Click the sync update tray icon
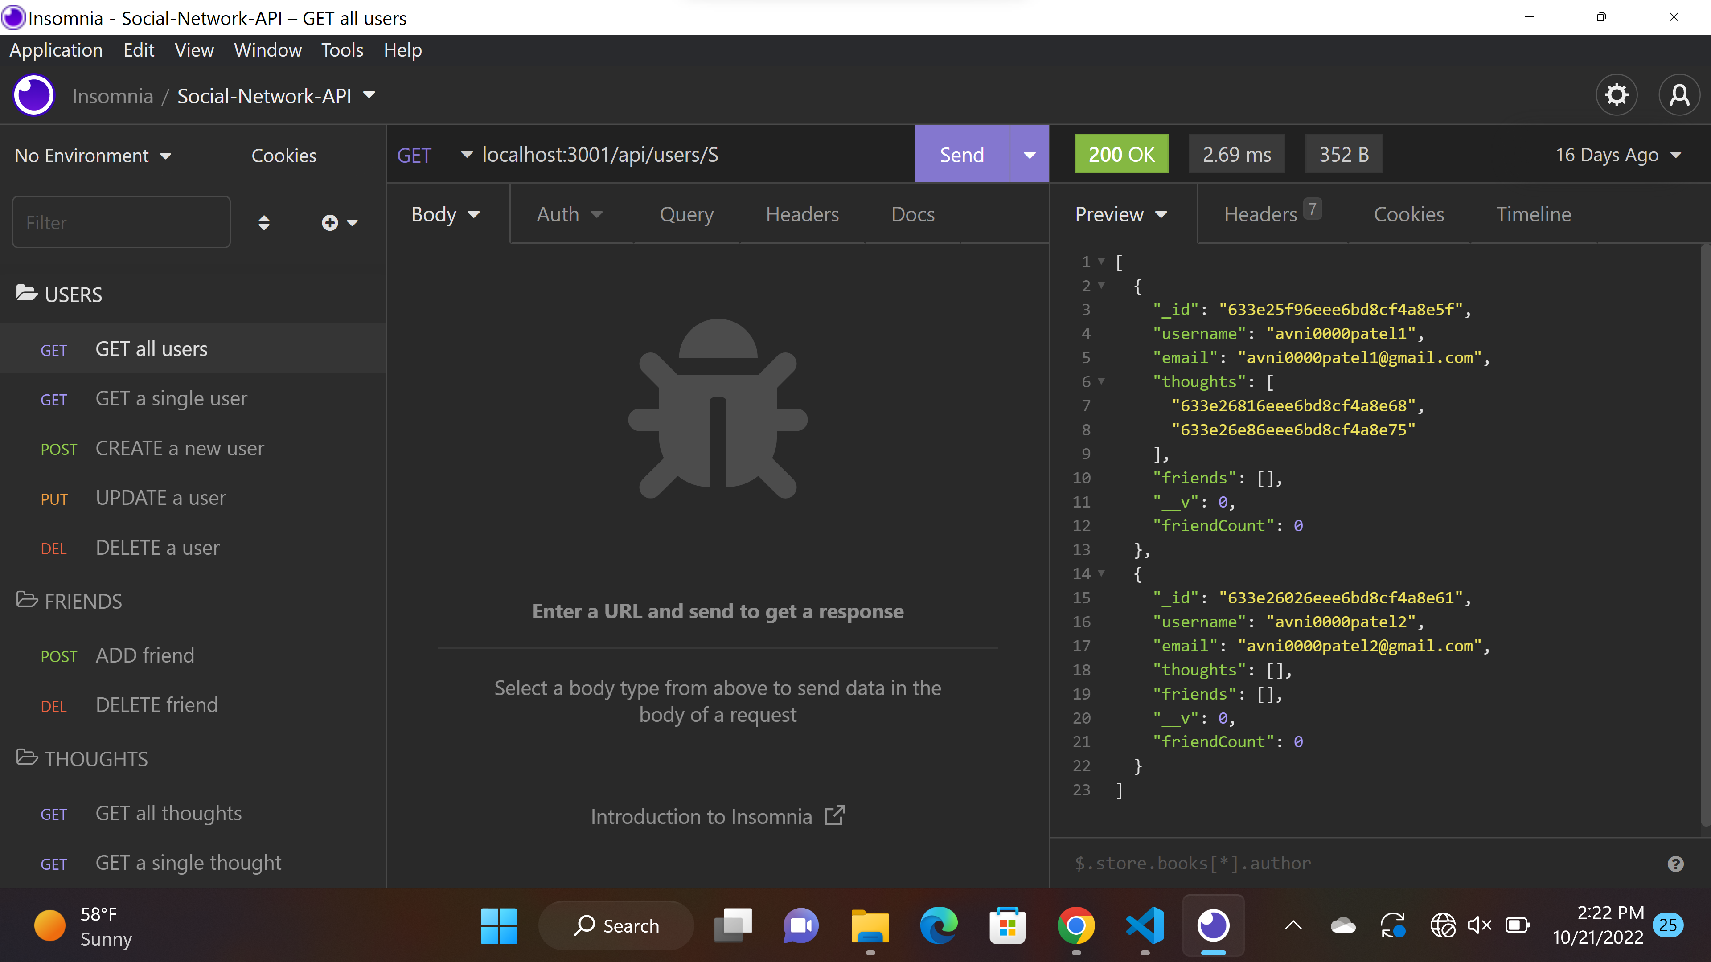This screenshot has height=962, width=1711. tap(1393, 925)
